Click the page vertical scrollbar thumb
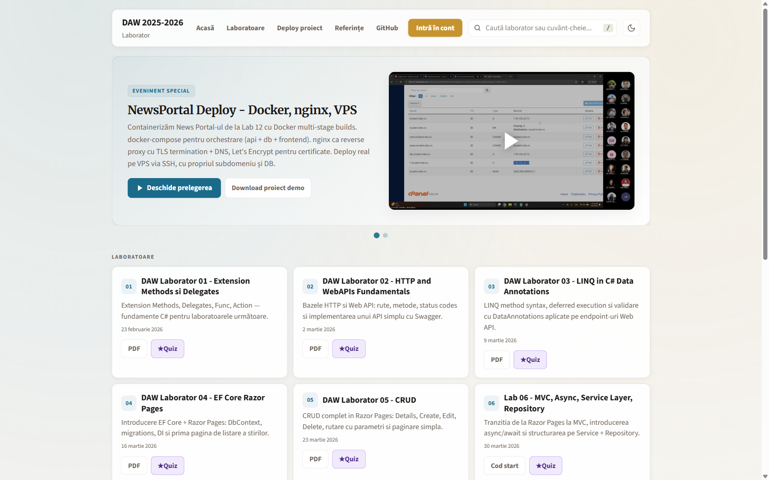The height and width of the screenshot is (480, 769). coord(765,134)
